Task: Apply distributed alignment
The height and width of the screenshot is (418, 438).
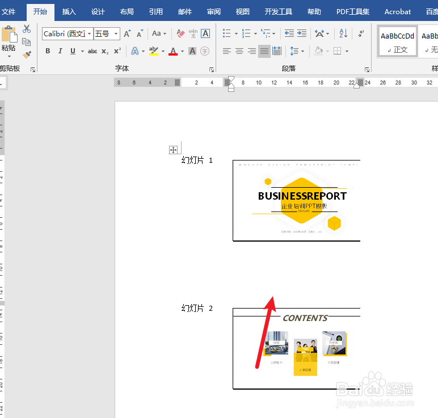Action: pyautogui.click(x=276, y=52)
